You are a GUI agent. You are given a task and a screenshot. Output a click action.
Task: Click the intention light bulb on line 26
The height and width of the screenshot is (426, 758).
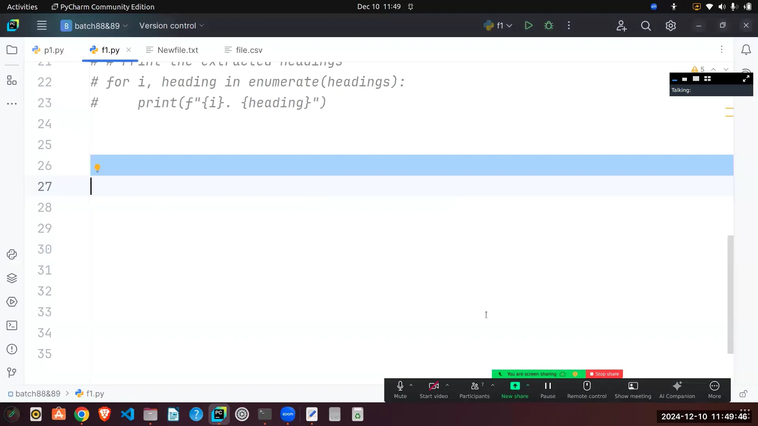pos(97,167)
